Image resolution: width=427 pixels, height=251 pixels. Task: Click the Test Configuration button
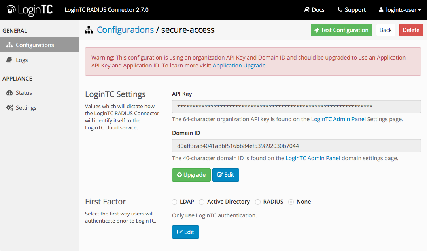point(341,30)
